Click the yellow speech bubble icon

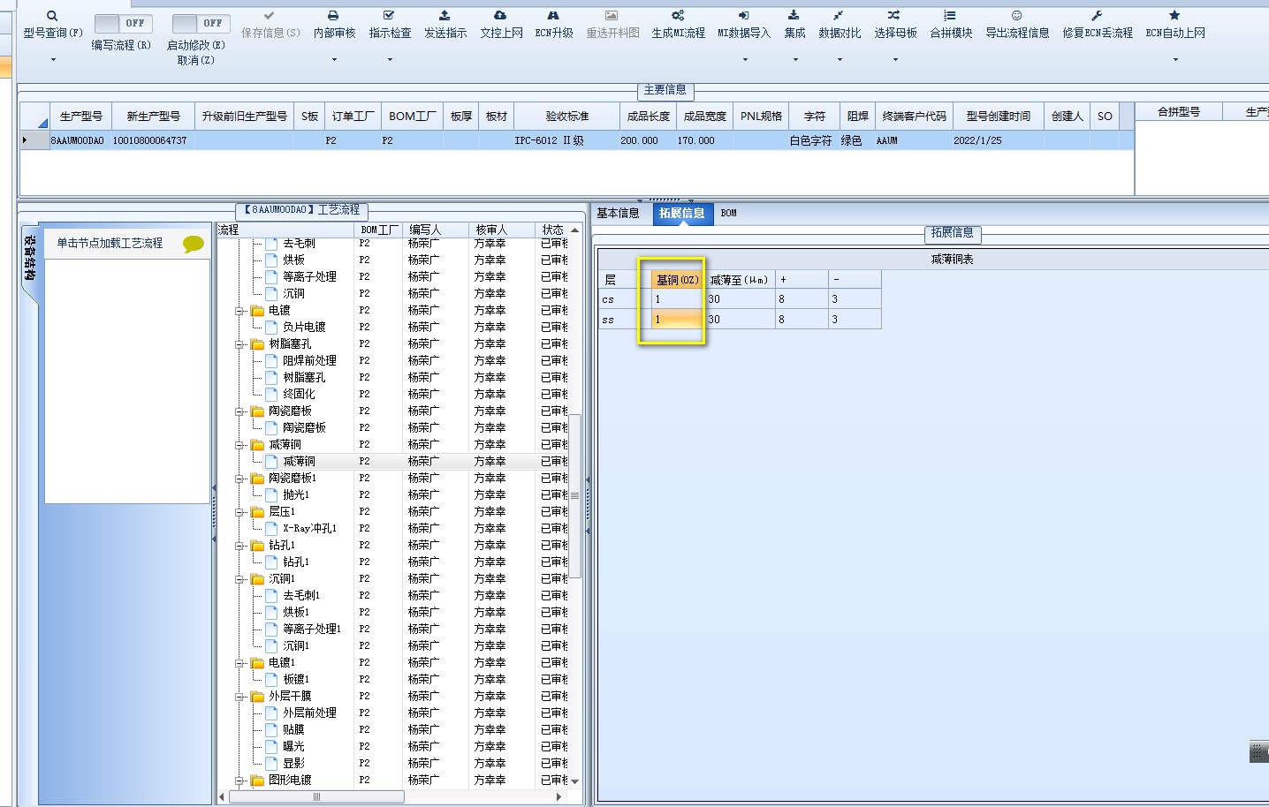tap(193, 244)
